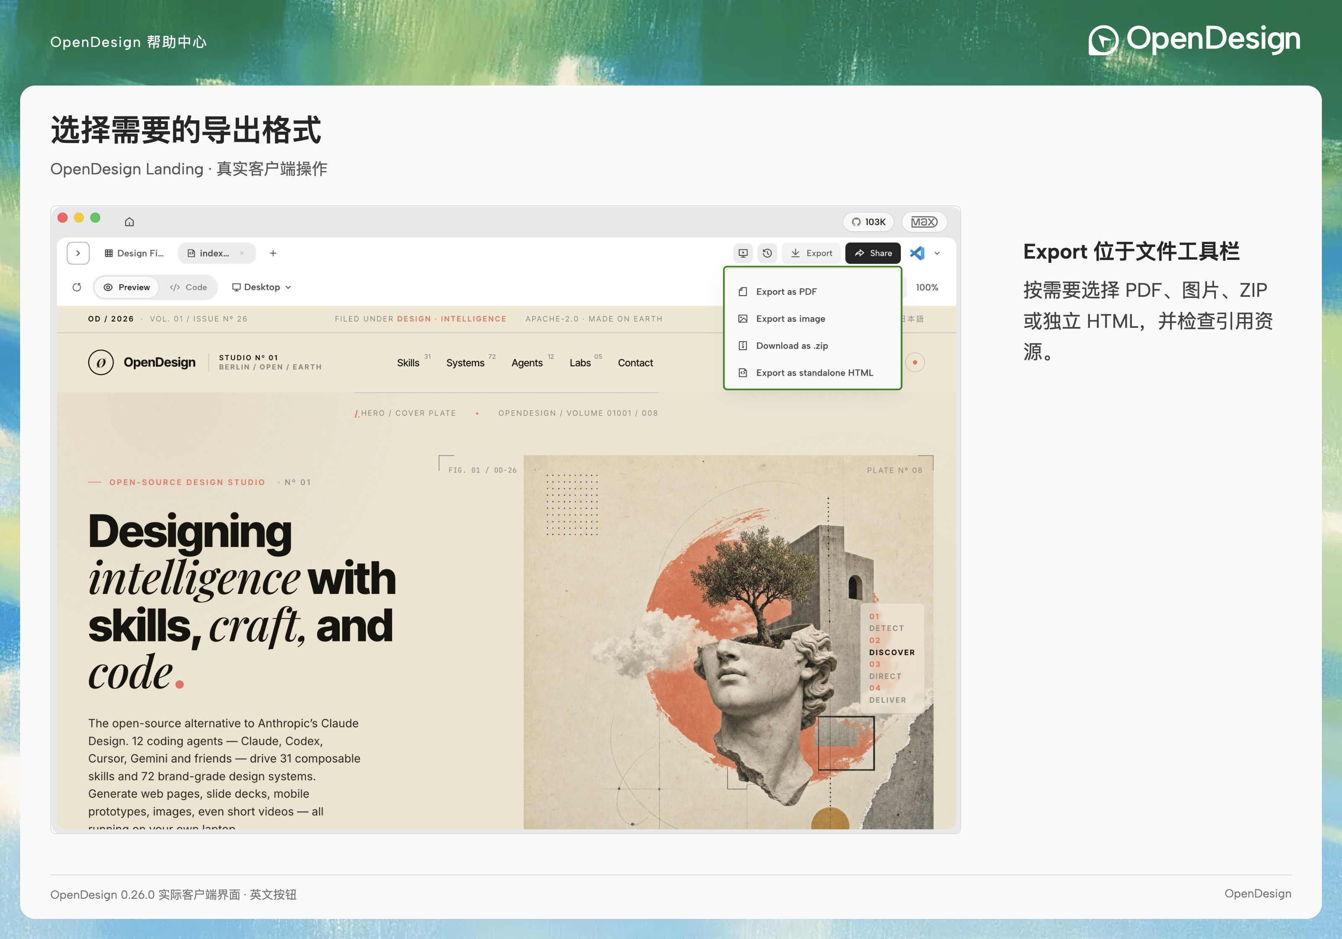Open the Agents nav link
The width and height of the screenshot is (1342, 939).
(527, 363)
